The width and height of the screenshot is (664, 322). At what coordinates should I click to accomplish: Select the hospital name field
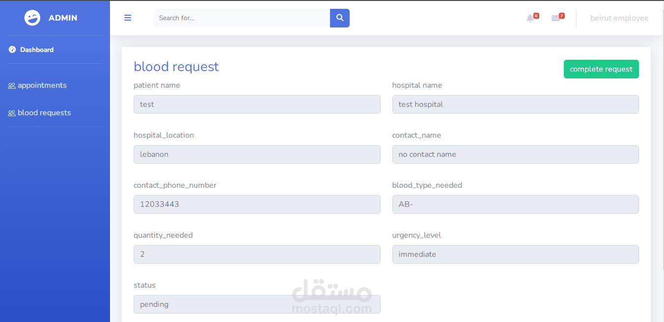[x=515, y=104]
